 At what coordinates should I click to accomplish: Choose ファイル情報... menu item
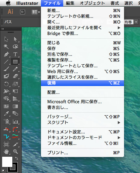(82, 143)
